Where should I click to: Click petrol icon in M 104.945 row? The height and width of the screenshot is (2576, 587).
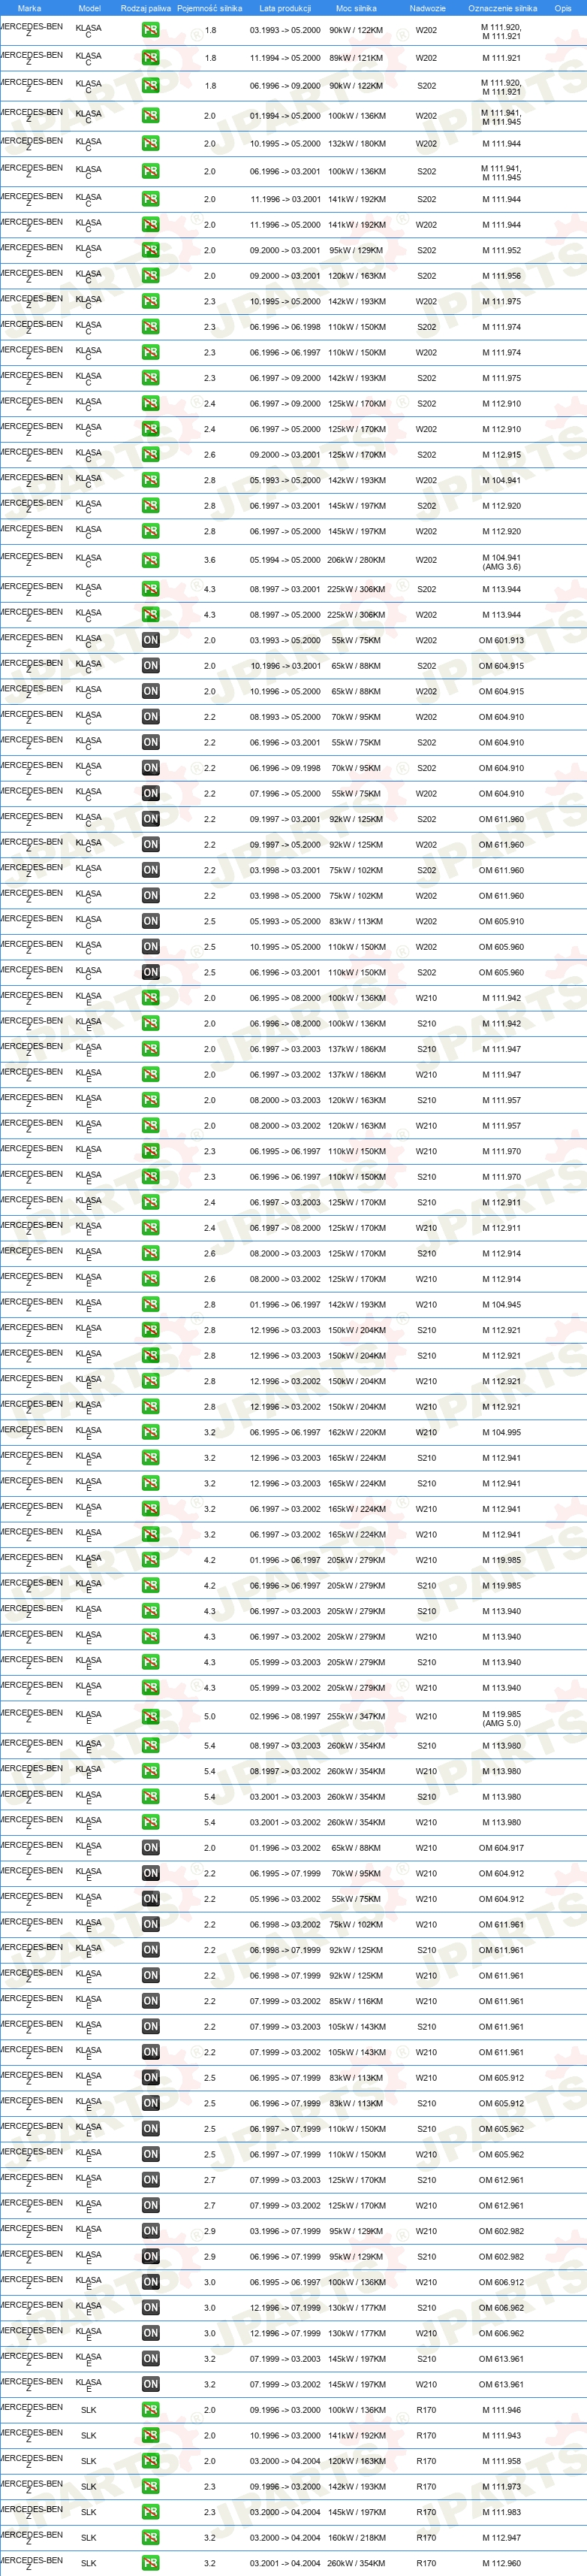[x=151, y=1304]
